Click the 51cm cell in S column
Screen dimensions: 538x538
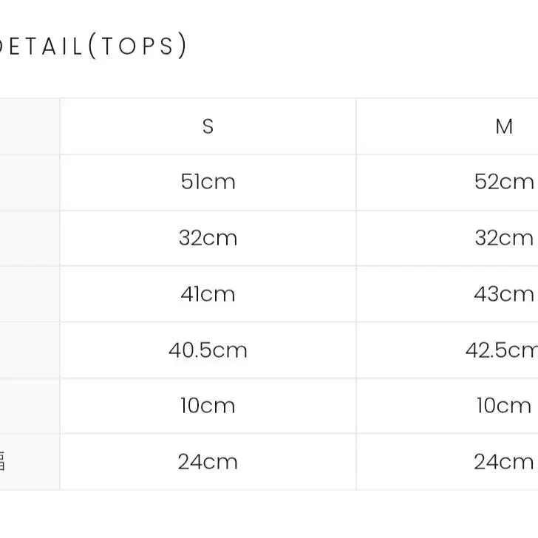(208, 182)
